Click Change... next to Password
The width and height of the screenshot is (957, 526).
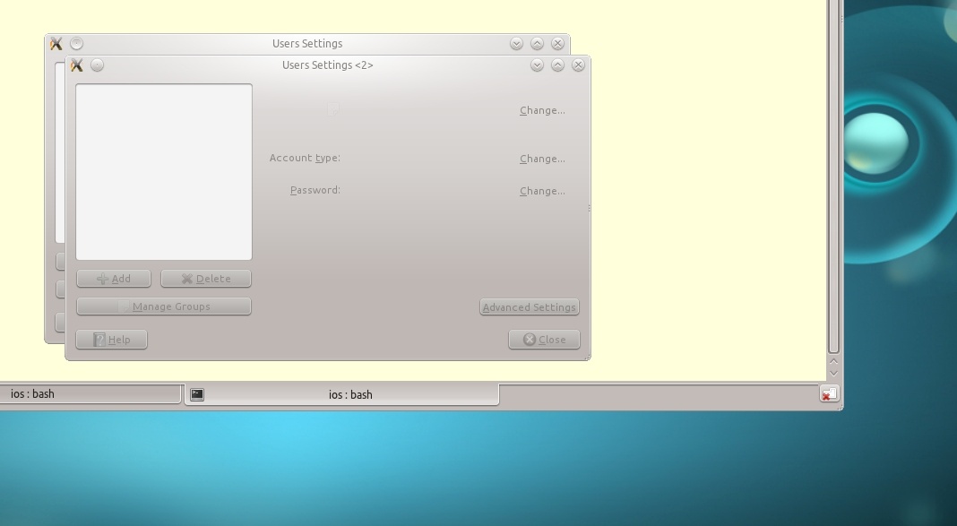(x=542, y=191)
